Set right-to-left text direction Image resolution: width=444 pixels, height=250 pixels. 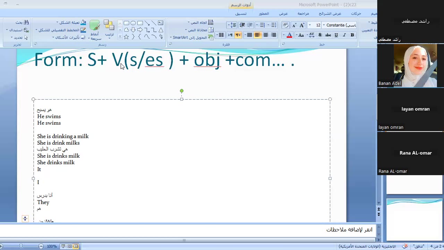click(238, 35)
